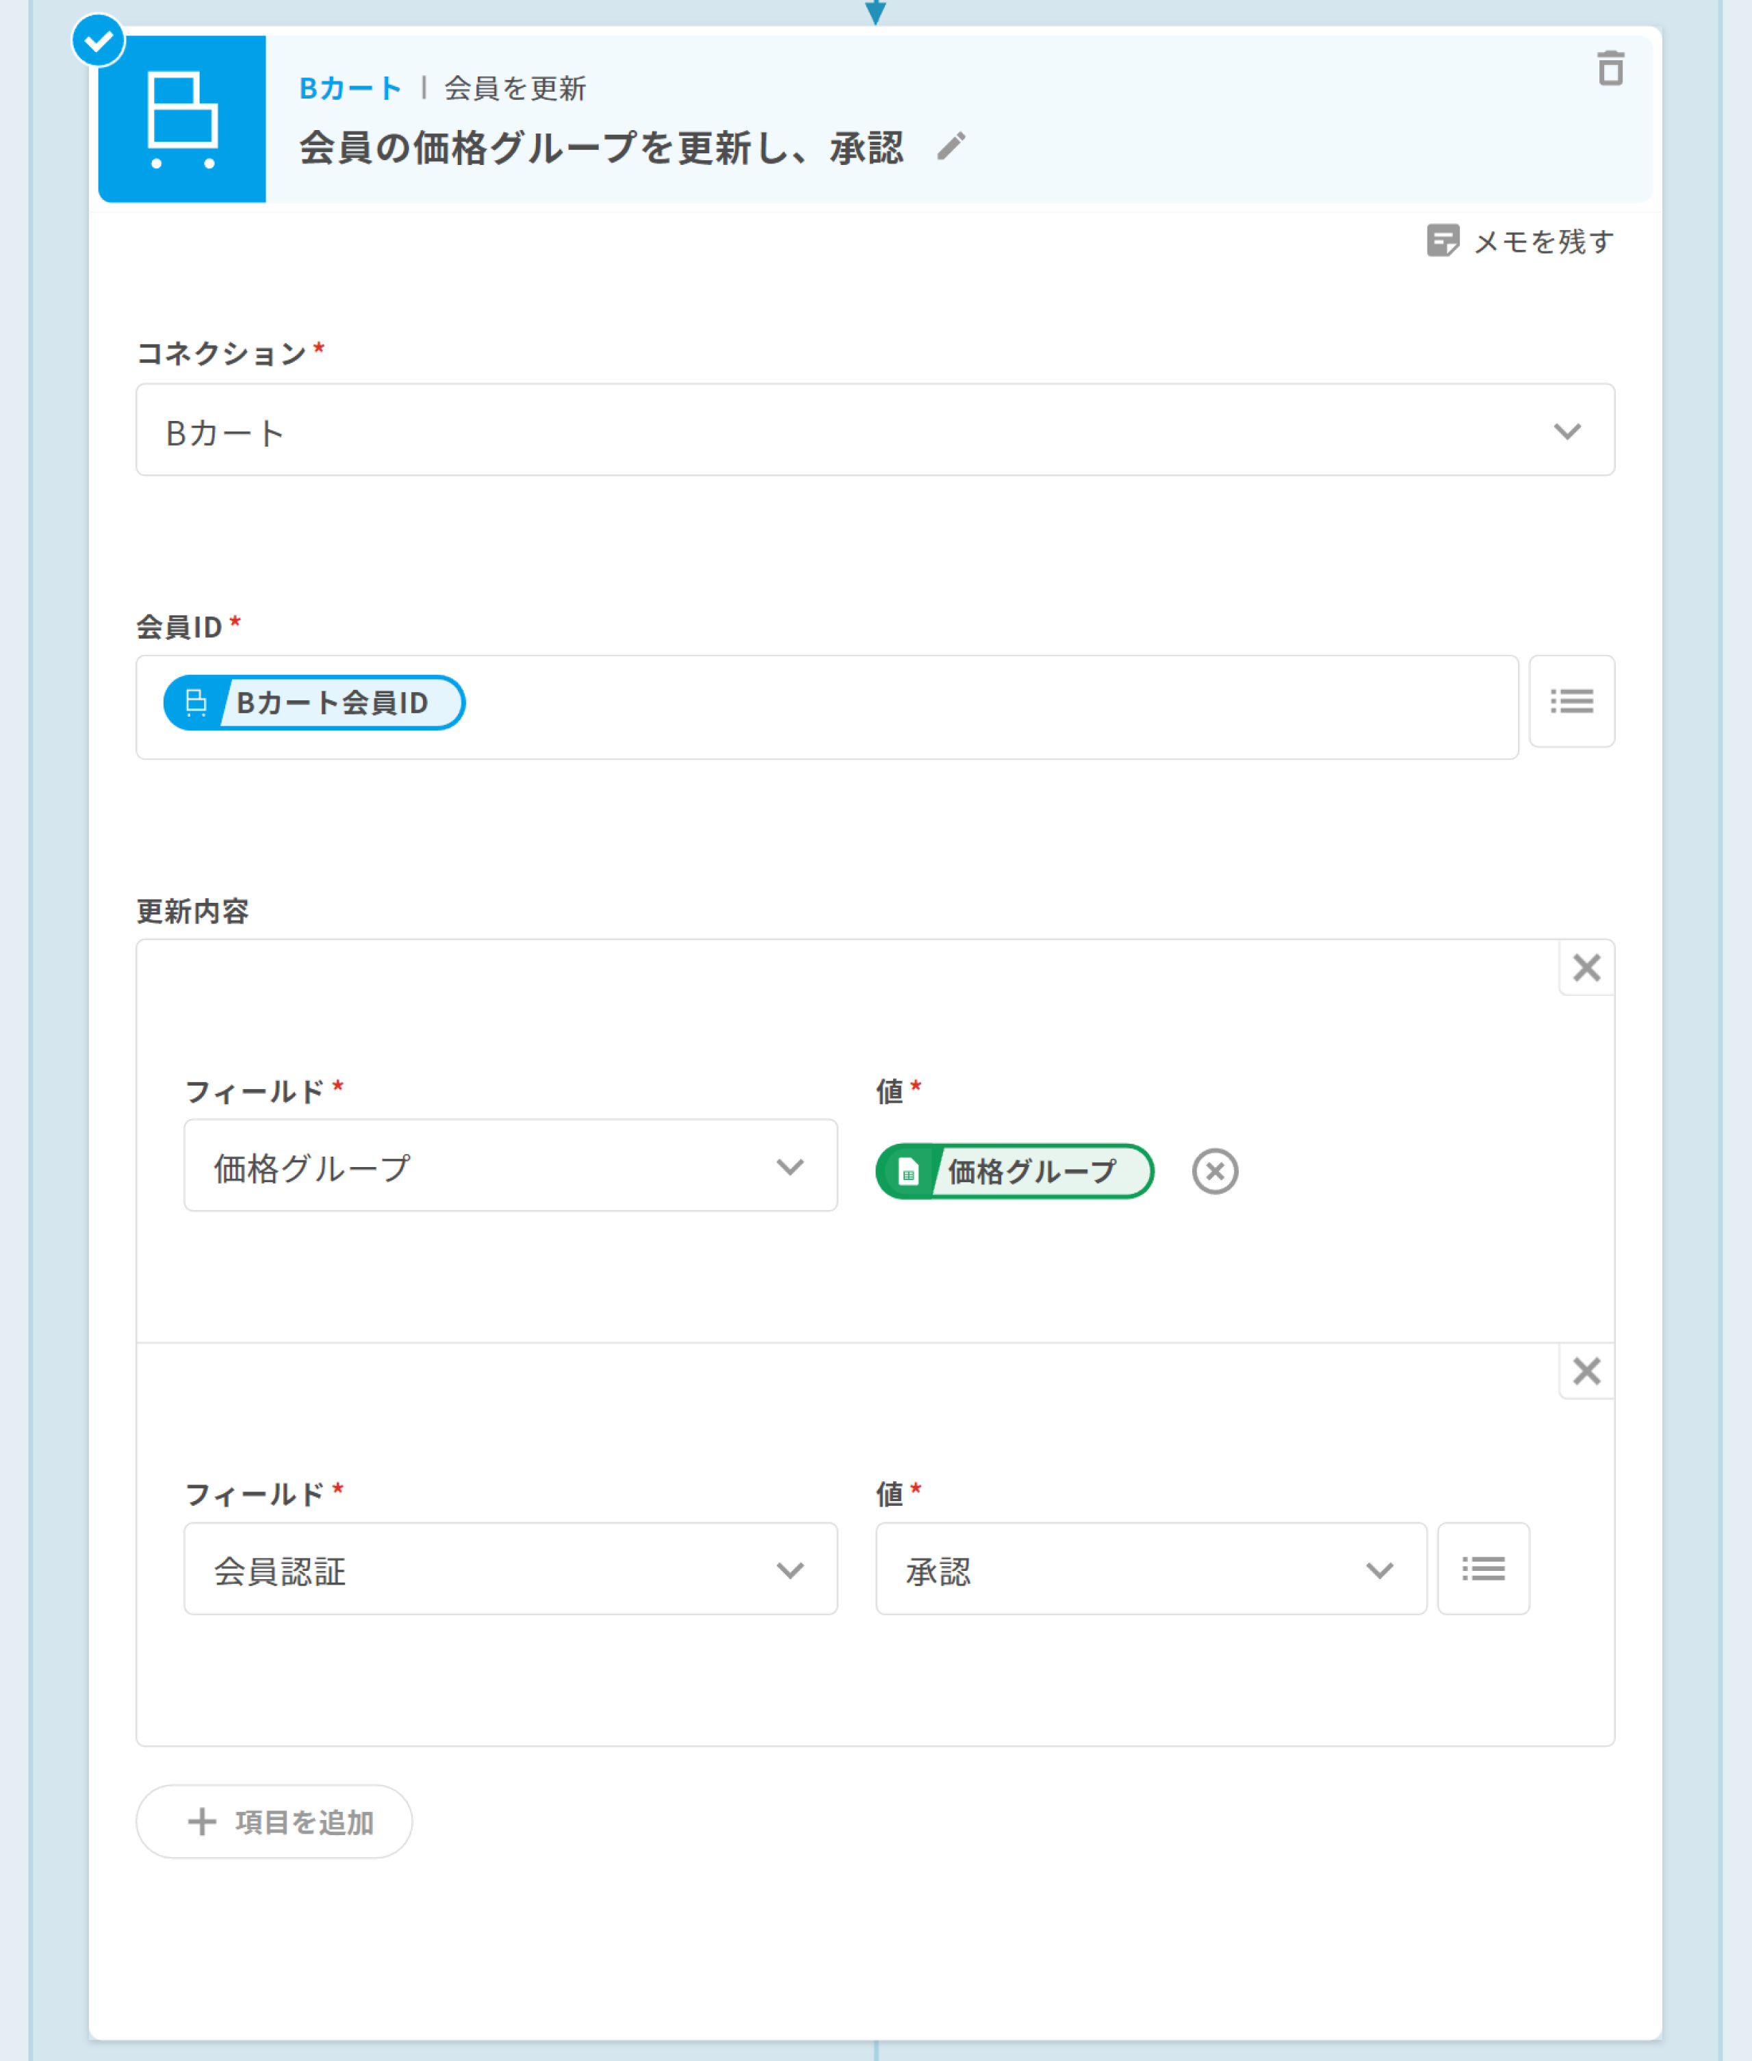Click the trash delete step icon
Screen dimensions: 1752x2061
tap(1610, 70)
